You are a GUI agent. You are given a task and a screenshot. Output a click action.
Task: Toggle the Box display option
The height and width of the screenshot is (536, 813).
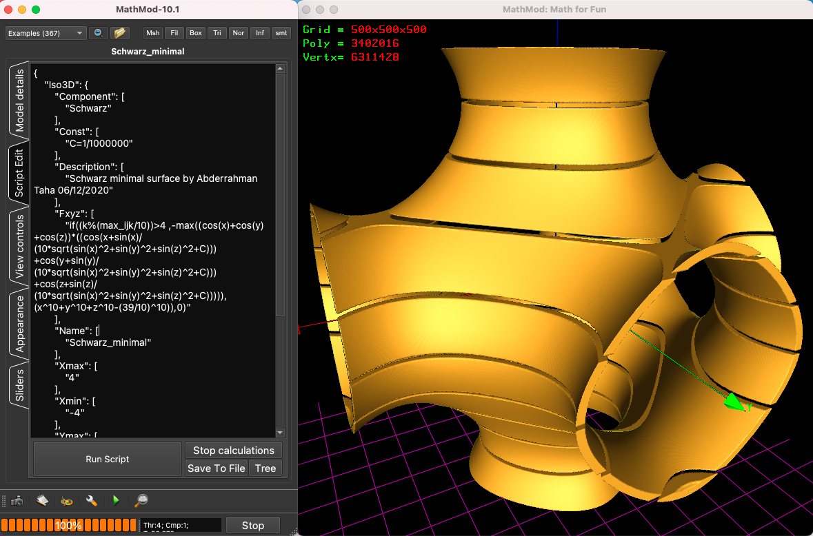[195, 32]
